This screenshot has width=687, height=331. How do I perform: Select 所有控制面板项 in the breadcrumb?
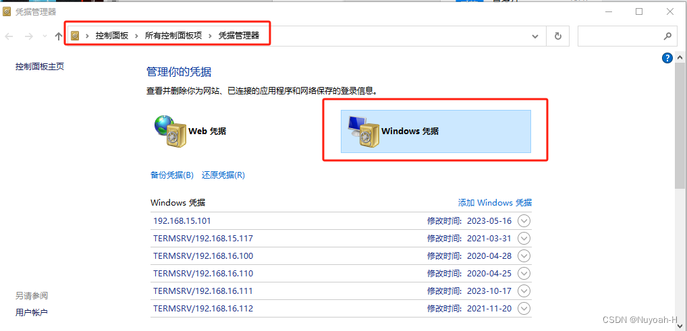[173, 36]
